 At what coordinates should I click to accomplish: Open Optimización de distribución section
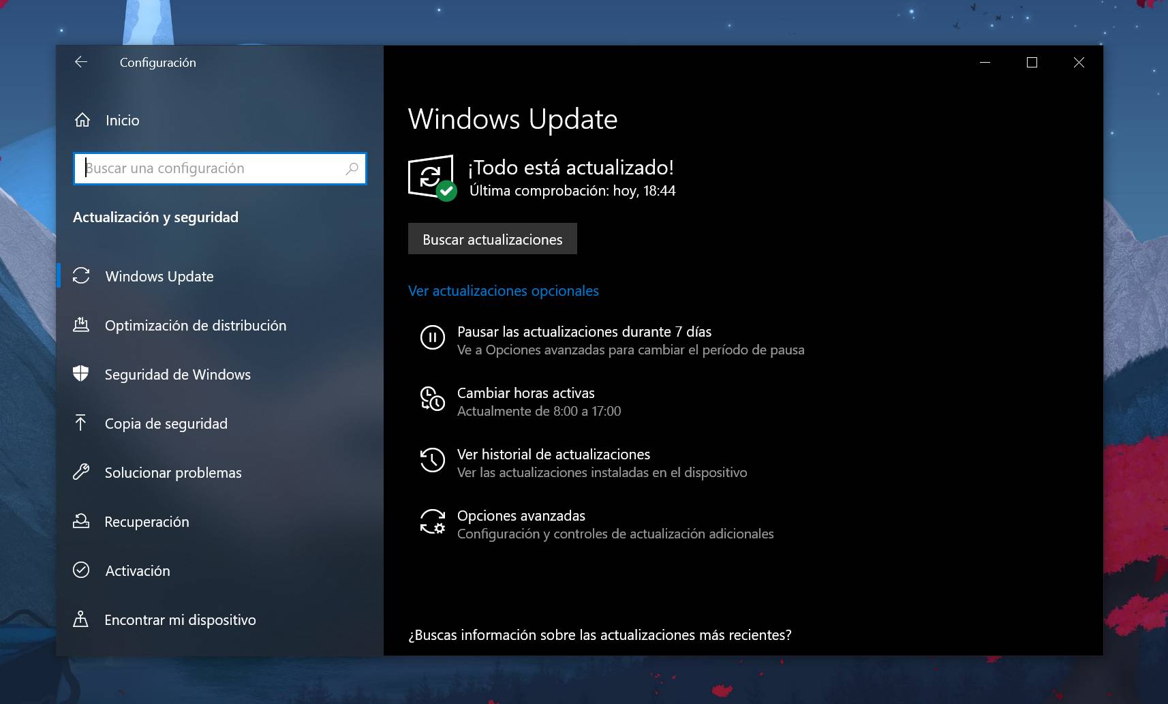click(220, 325)
